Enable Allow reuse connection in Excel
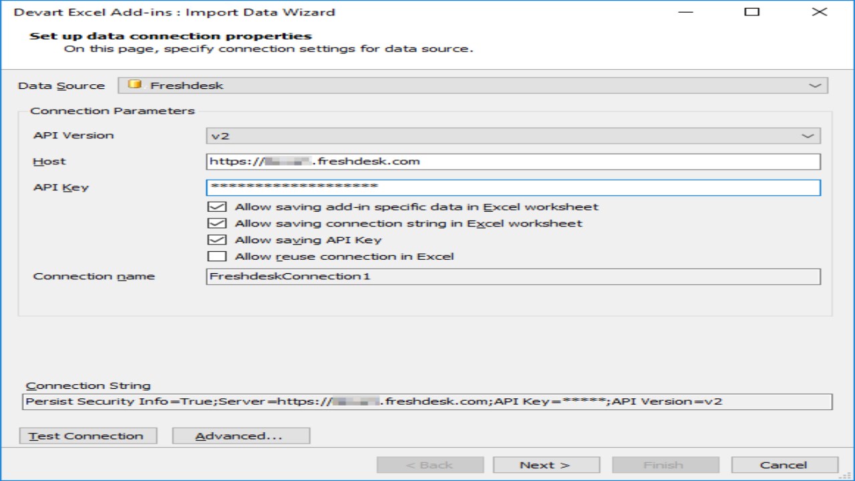Viewport: 855px width, 481px height. coord(217,257)
